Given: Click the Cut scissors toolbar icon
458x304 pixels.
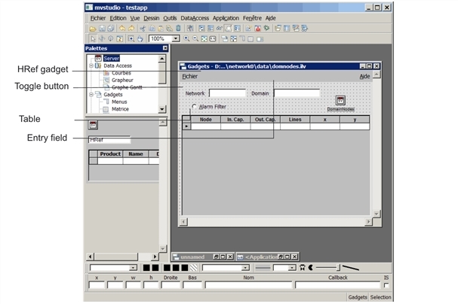Looking at the screenshot, I should tap(142, 28).
